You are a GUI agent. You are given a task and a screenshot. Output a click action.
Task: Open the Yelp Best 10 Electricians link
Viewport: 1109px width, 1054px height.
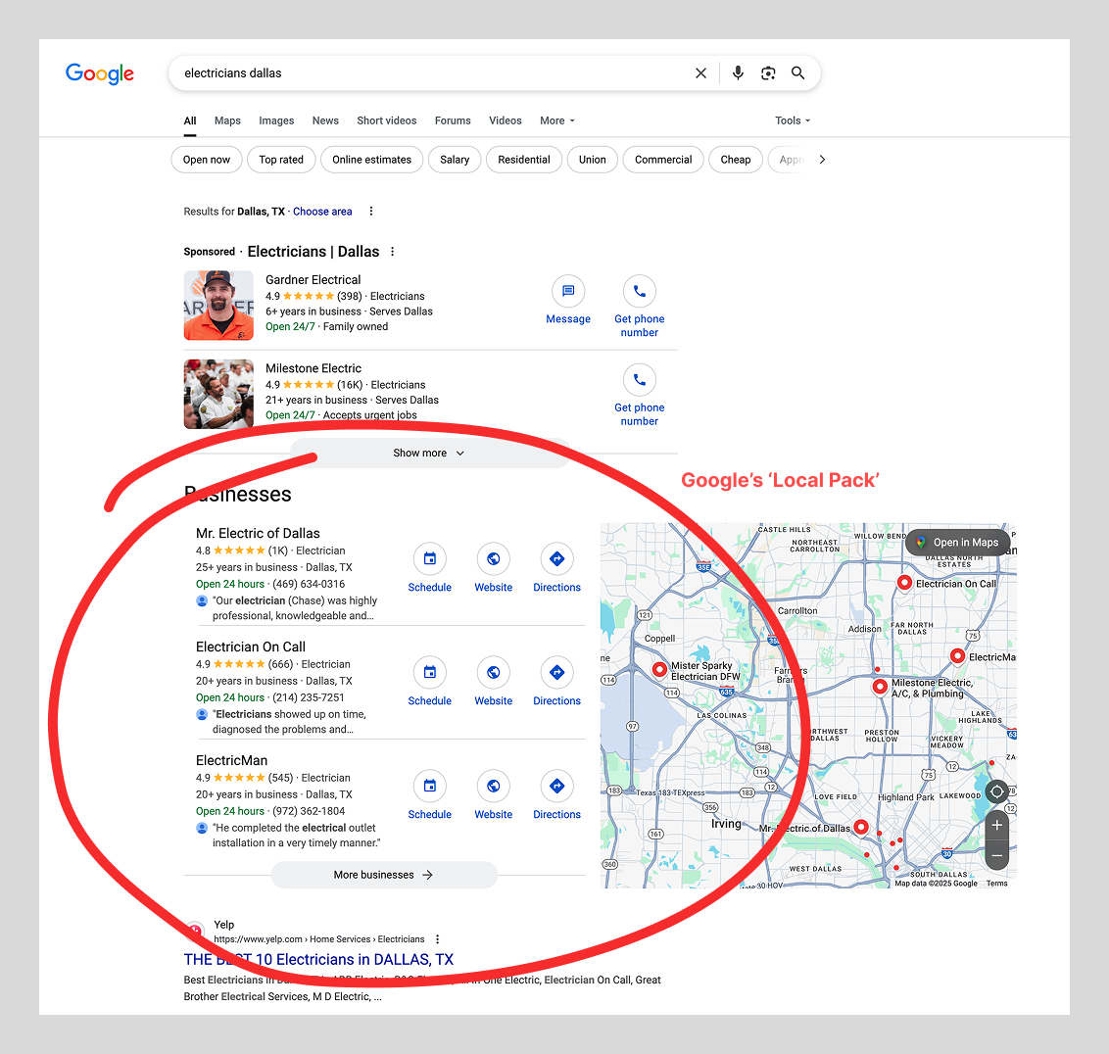(x=318, y=960)
